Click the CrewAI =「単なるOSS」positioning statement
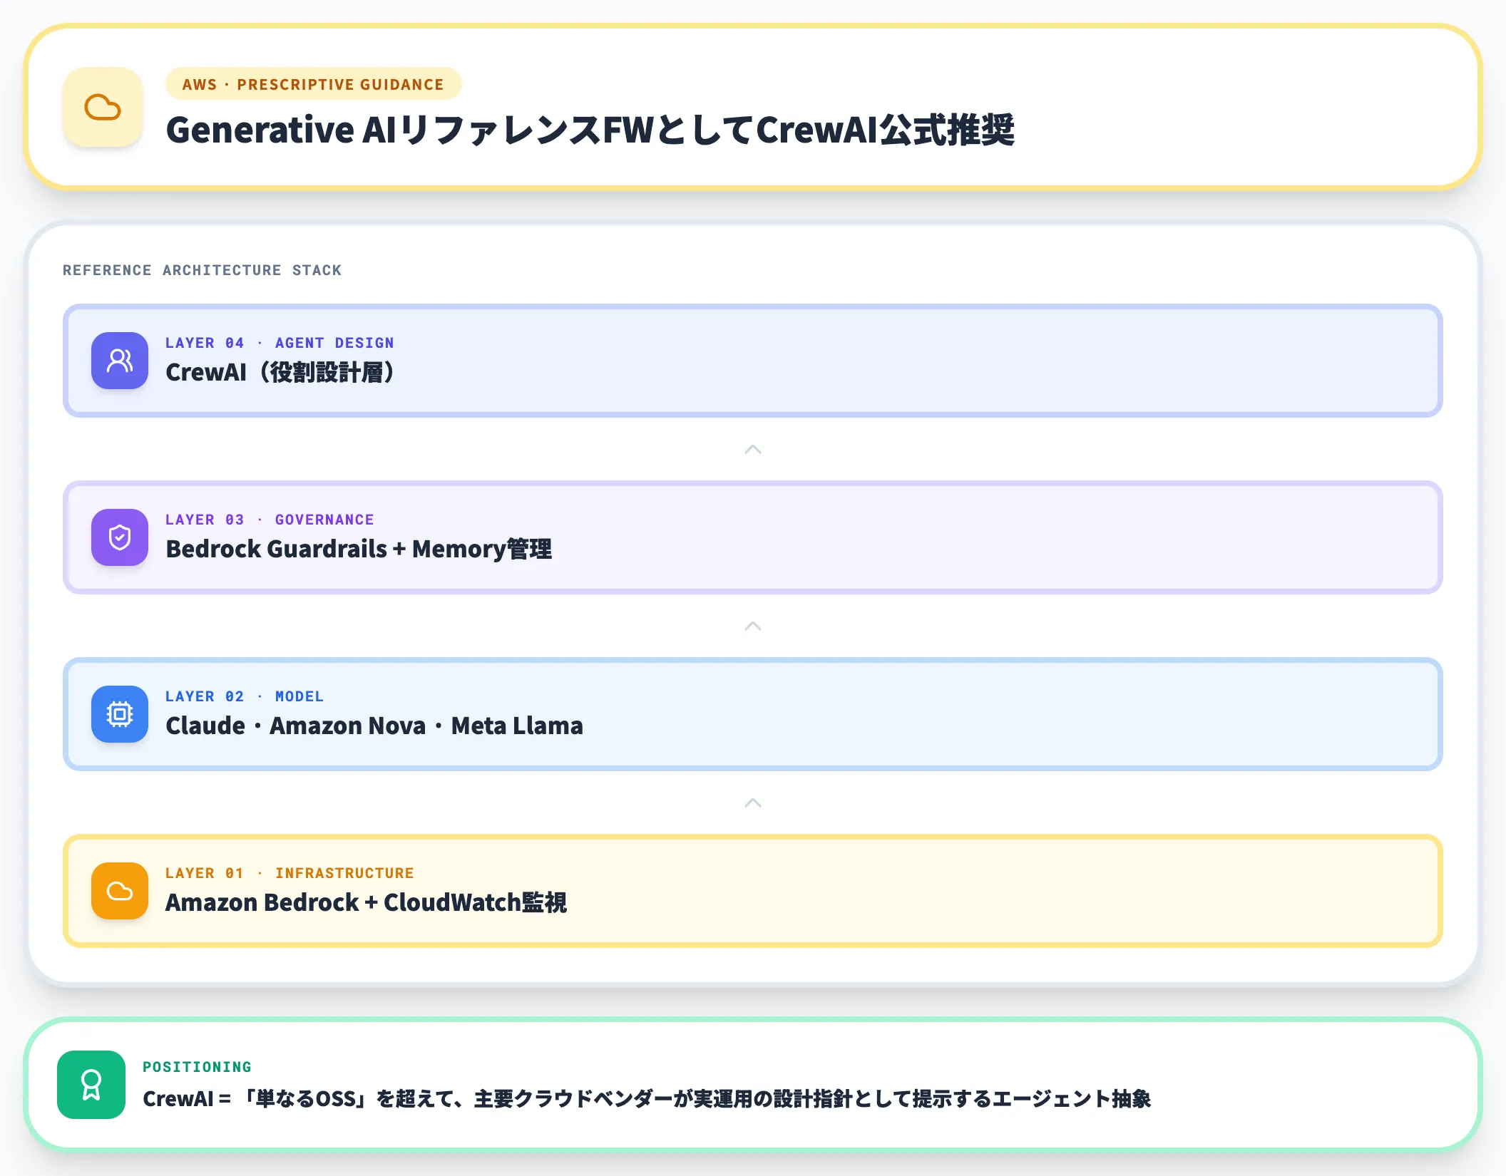Screen dimensions: 1506x1176 click(x=647, y=1099)
